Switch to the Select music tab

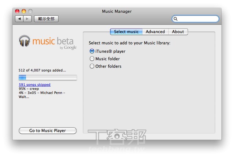point(126,32)
